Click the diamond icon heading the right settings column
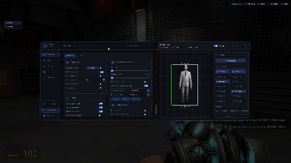This screenshot has height=163, width=291. coord(113,62)
